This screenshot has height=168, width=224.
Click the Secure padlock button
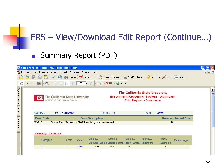(152, 77)
